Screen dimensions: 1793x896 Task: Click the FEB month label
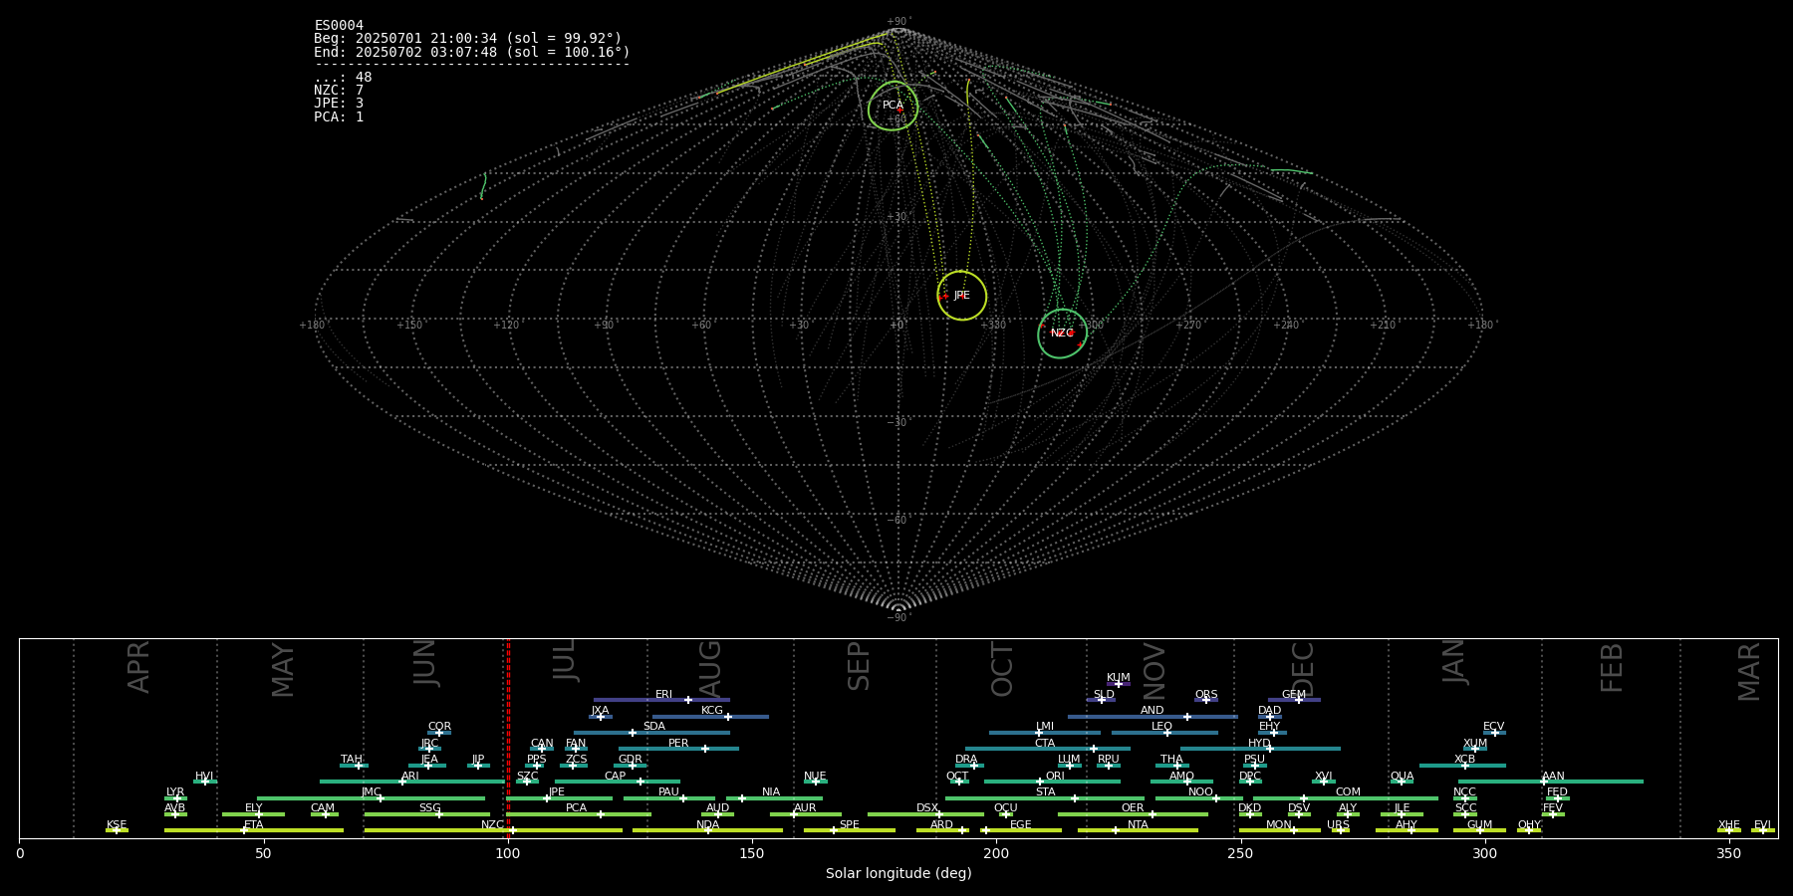[x=1612, y=667]
